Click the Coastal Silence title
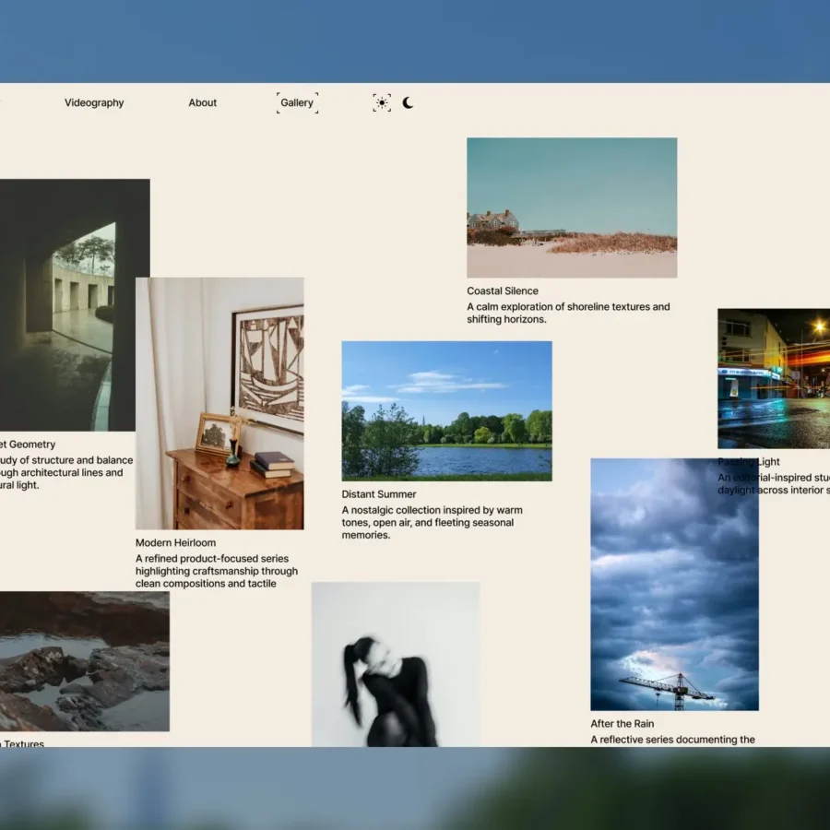 pyautogui.click(x=503, y=290)
